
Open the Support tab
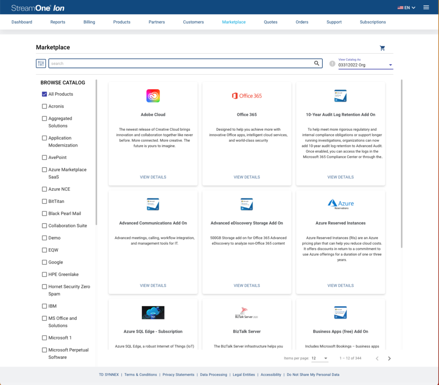click(x=334, y=22)
